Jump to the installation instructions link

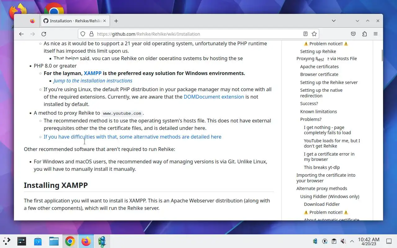point(93,81)
